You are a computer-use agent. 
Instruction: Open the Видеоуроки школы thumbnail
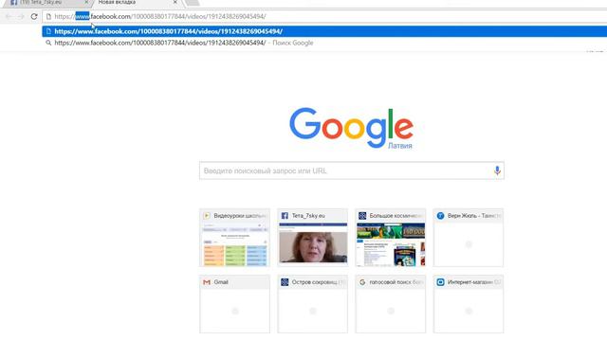point(234,238)
